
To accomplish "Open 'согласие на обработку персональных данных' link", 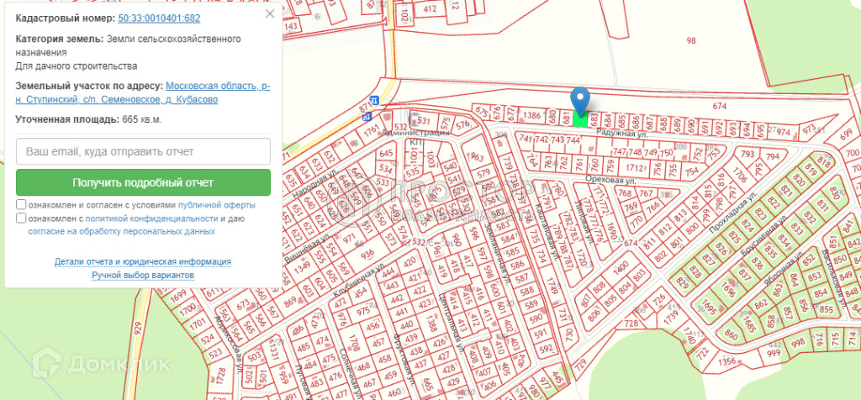I will (x=121, y=232).
